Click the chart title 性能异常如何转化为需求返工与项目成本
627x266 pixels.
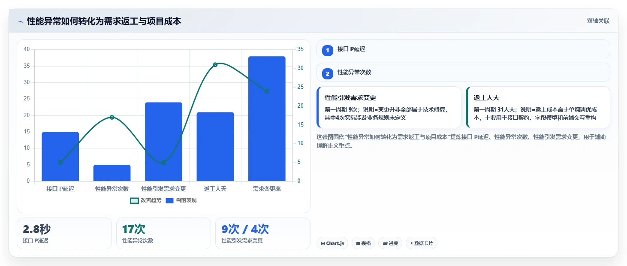tap(104, 21)
